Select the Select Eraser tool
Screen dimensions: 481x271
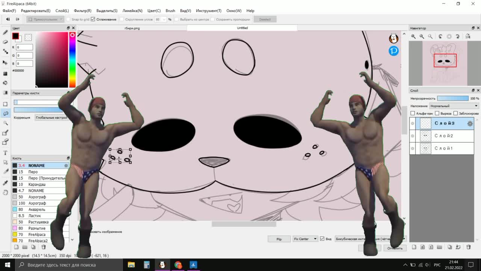click(x=5, y=142)
